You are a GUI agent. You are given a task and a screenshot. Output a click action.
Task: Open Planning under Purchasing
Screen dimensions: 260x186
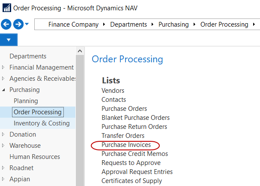pos(26,101)
